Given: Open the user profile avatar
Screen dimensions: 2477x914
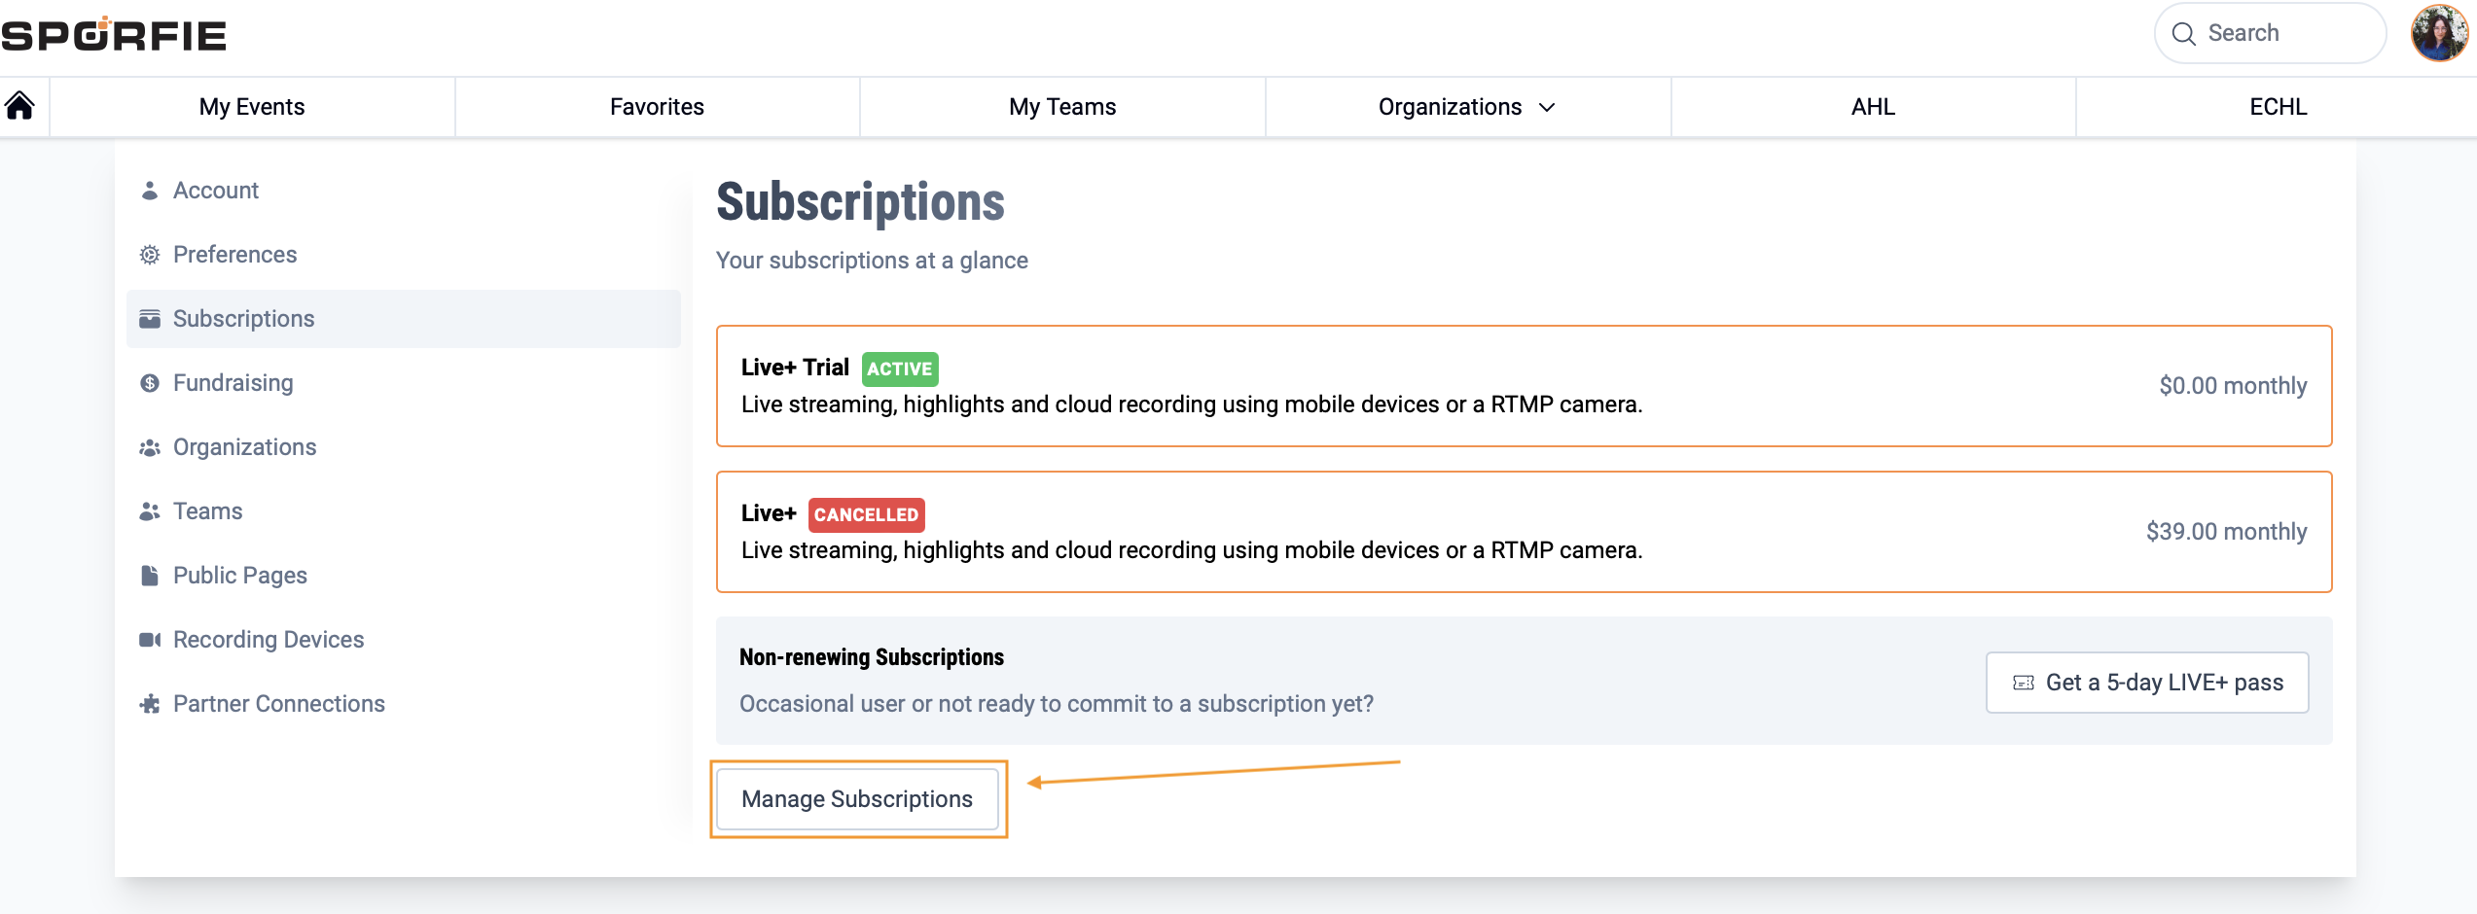Looking at the screenshot, I should click(x=2438, y=34).
